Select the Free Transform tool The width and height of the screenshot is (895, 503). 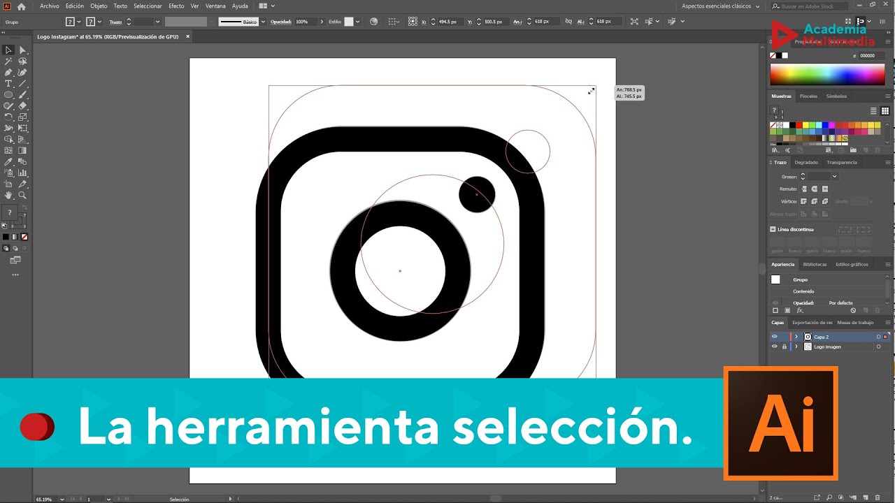point(22,129)
